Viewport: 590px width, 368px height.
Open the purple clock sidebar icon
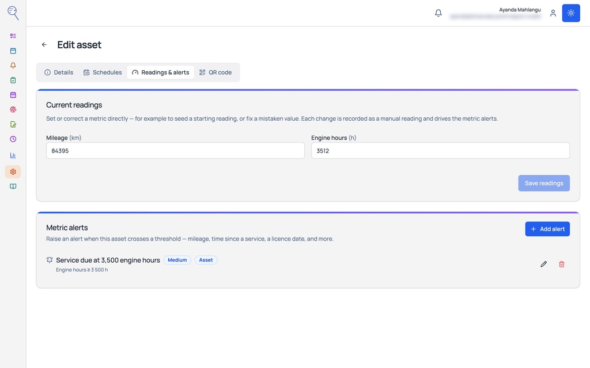pos(13,139)
